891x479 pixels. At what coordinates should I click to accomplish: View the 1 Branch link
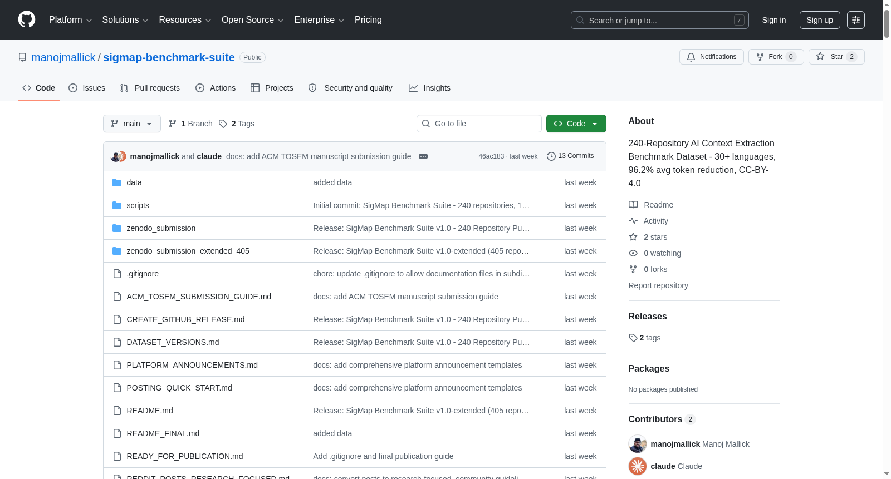(191, 124)
